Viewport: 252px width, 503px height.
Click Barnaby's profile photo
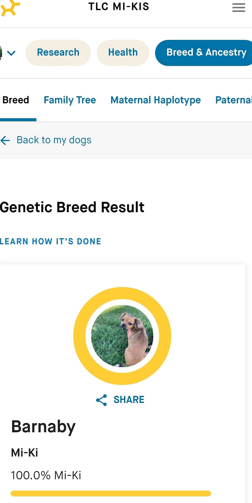tap(122, 336)
